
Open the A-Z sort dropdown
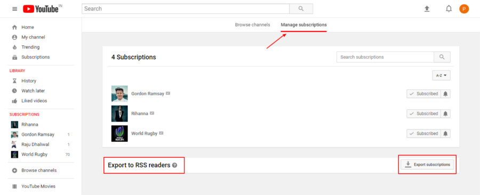pyautogui.click(x=441, y=76)
